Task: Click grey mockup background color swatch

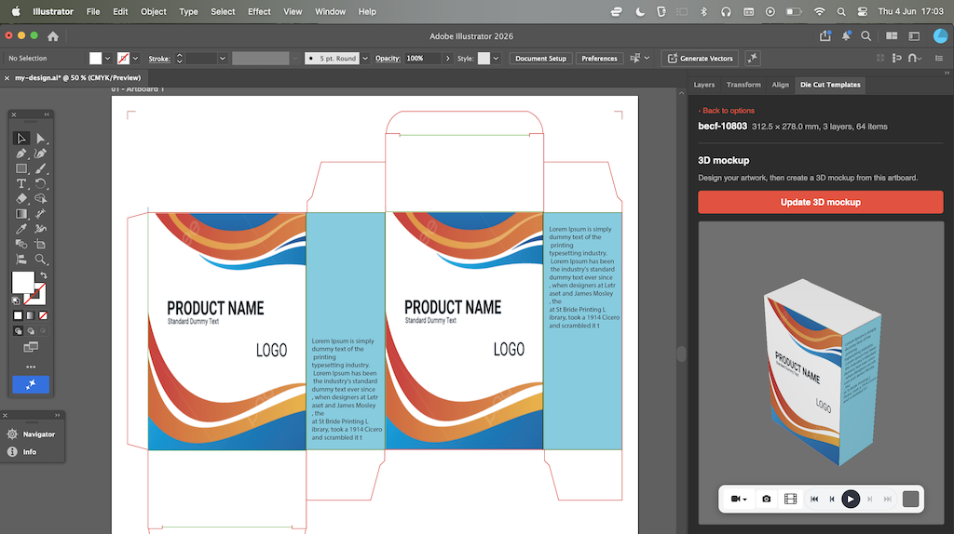Action: [911, 499]
